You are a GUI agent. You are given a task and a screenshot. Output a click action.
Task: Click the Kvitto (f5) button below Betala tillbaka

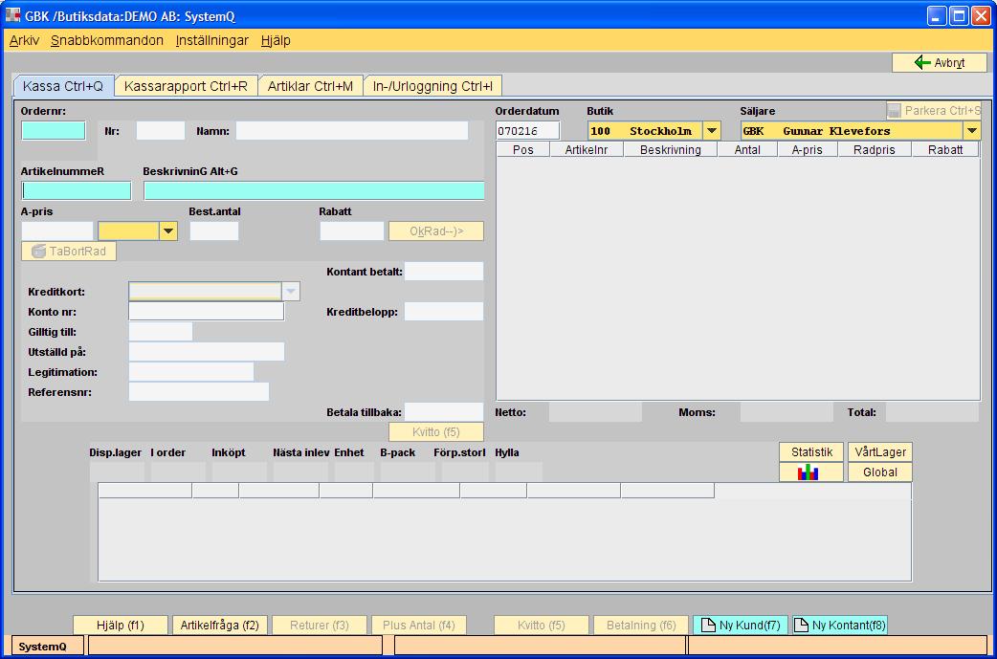[x=436, y=432]
